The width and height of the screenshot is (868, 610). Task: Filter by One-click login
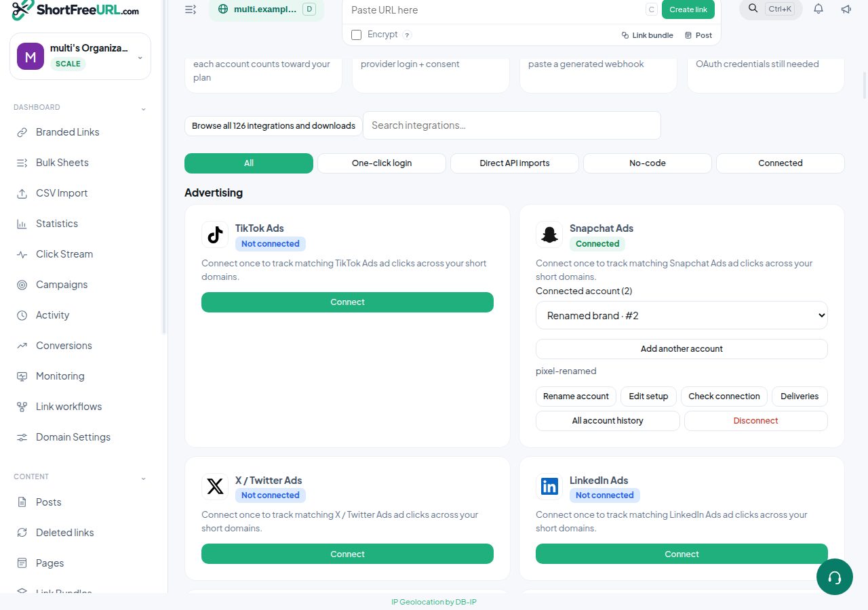382,163
